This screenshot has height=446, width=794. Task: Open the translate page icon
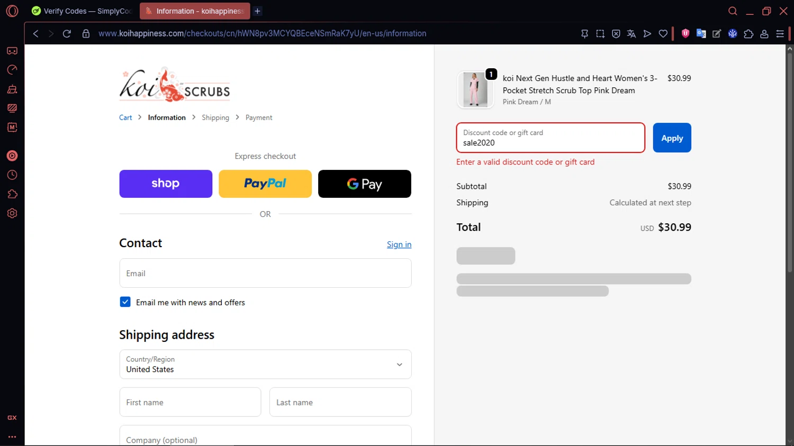631,33
